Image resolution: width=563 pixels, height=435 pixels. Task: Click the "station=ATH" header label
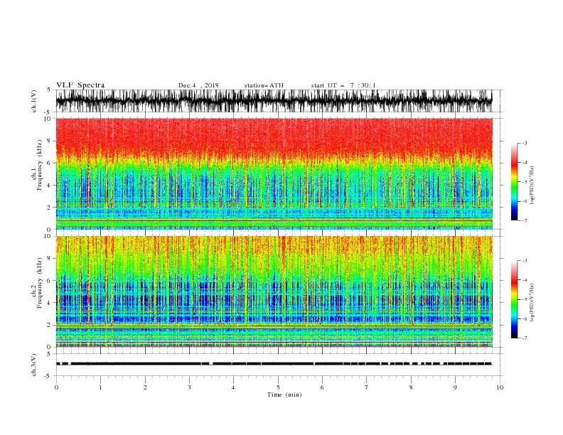point(264,85)
